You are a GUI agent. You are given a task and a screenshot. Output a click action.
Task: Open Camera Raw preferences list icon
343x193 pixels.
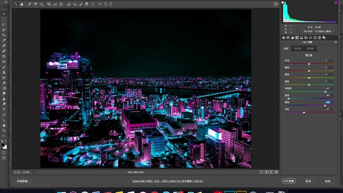click(100, 4)
